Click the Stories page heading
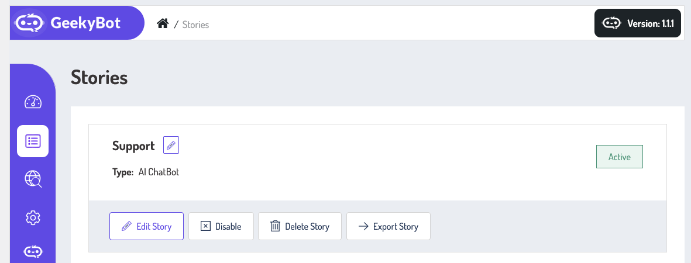This screenshot has height=263, width=691. [99, 78]
